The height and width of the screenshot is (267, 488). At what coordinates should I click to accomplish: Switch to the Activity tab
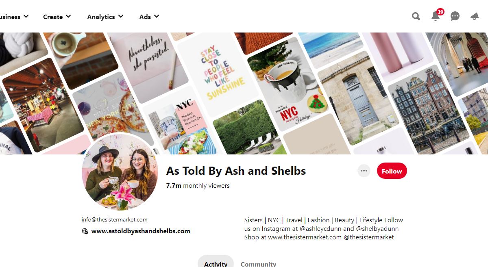(x=216, y=263)
